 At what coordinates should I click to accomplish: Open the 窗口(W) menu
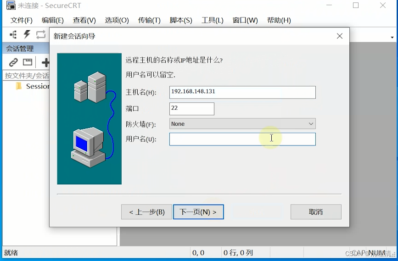tap(245, 20)
